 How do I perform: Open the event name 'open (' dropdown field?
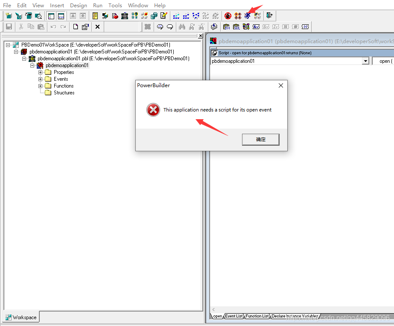pyautogui.click(x=383, y=61)
